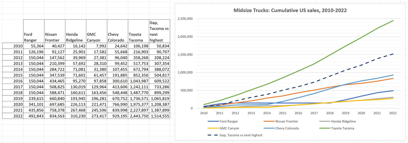Viewport: 408px width, 143px height.
Task: Select the 2015 year row label
Action: click(x=12, y=75)
